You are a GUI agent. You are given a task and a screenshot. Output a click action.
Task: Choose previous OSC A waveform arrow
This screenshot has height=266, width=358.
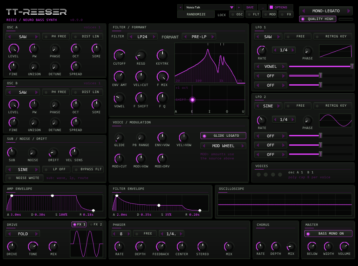(9, 36)
